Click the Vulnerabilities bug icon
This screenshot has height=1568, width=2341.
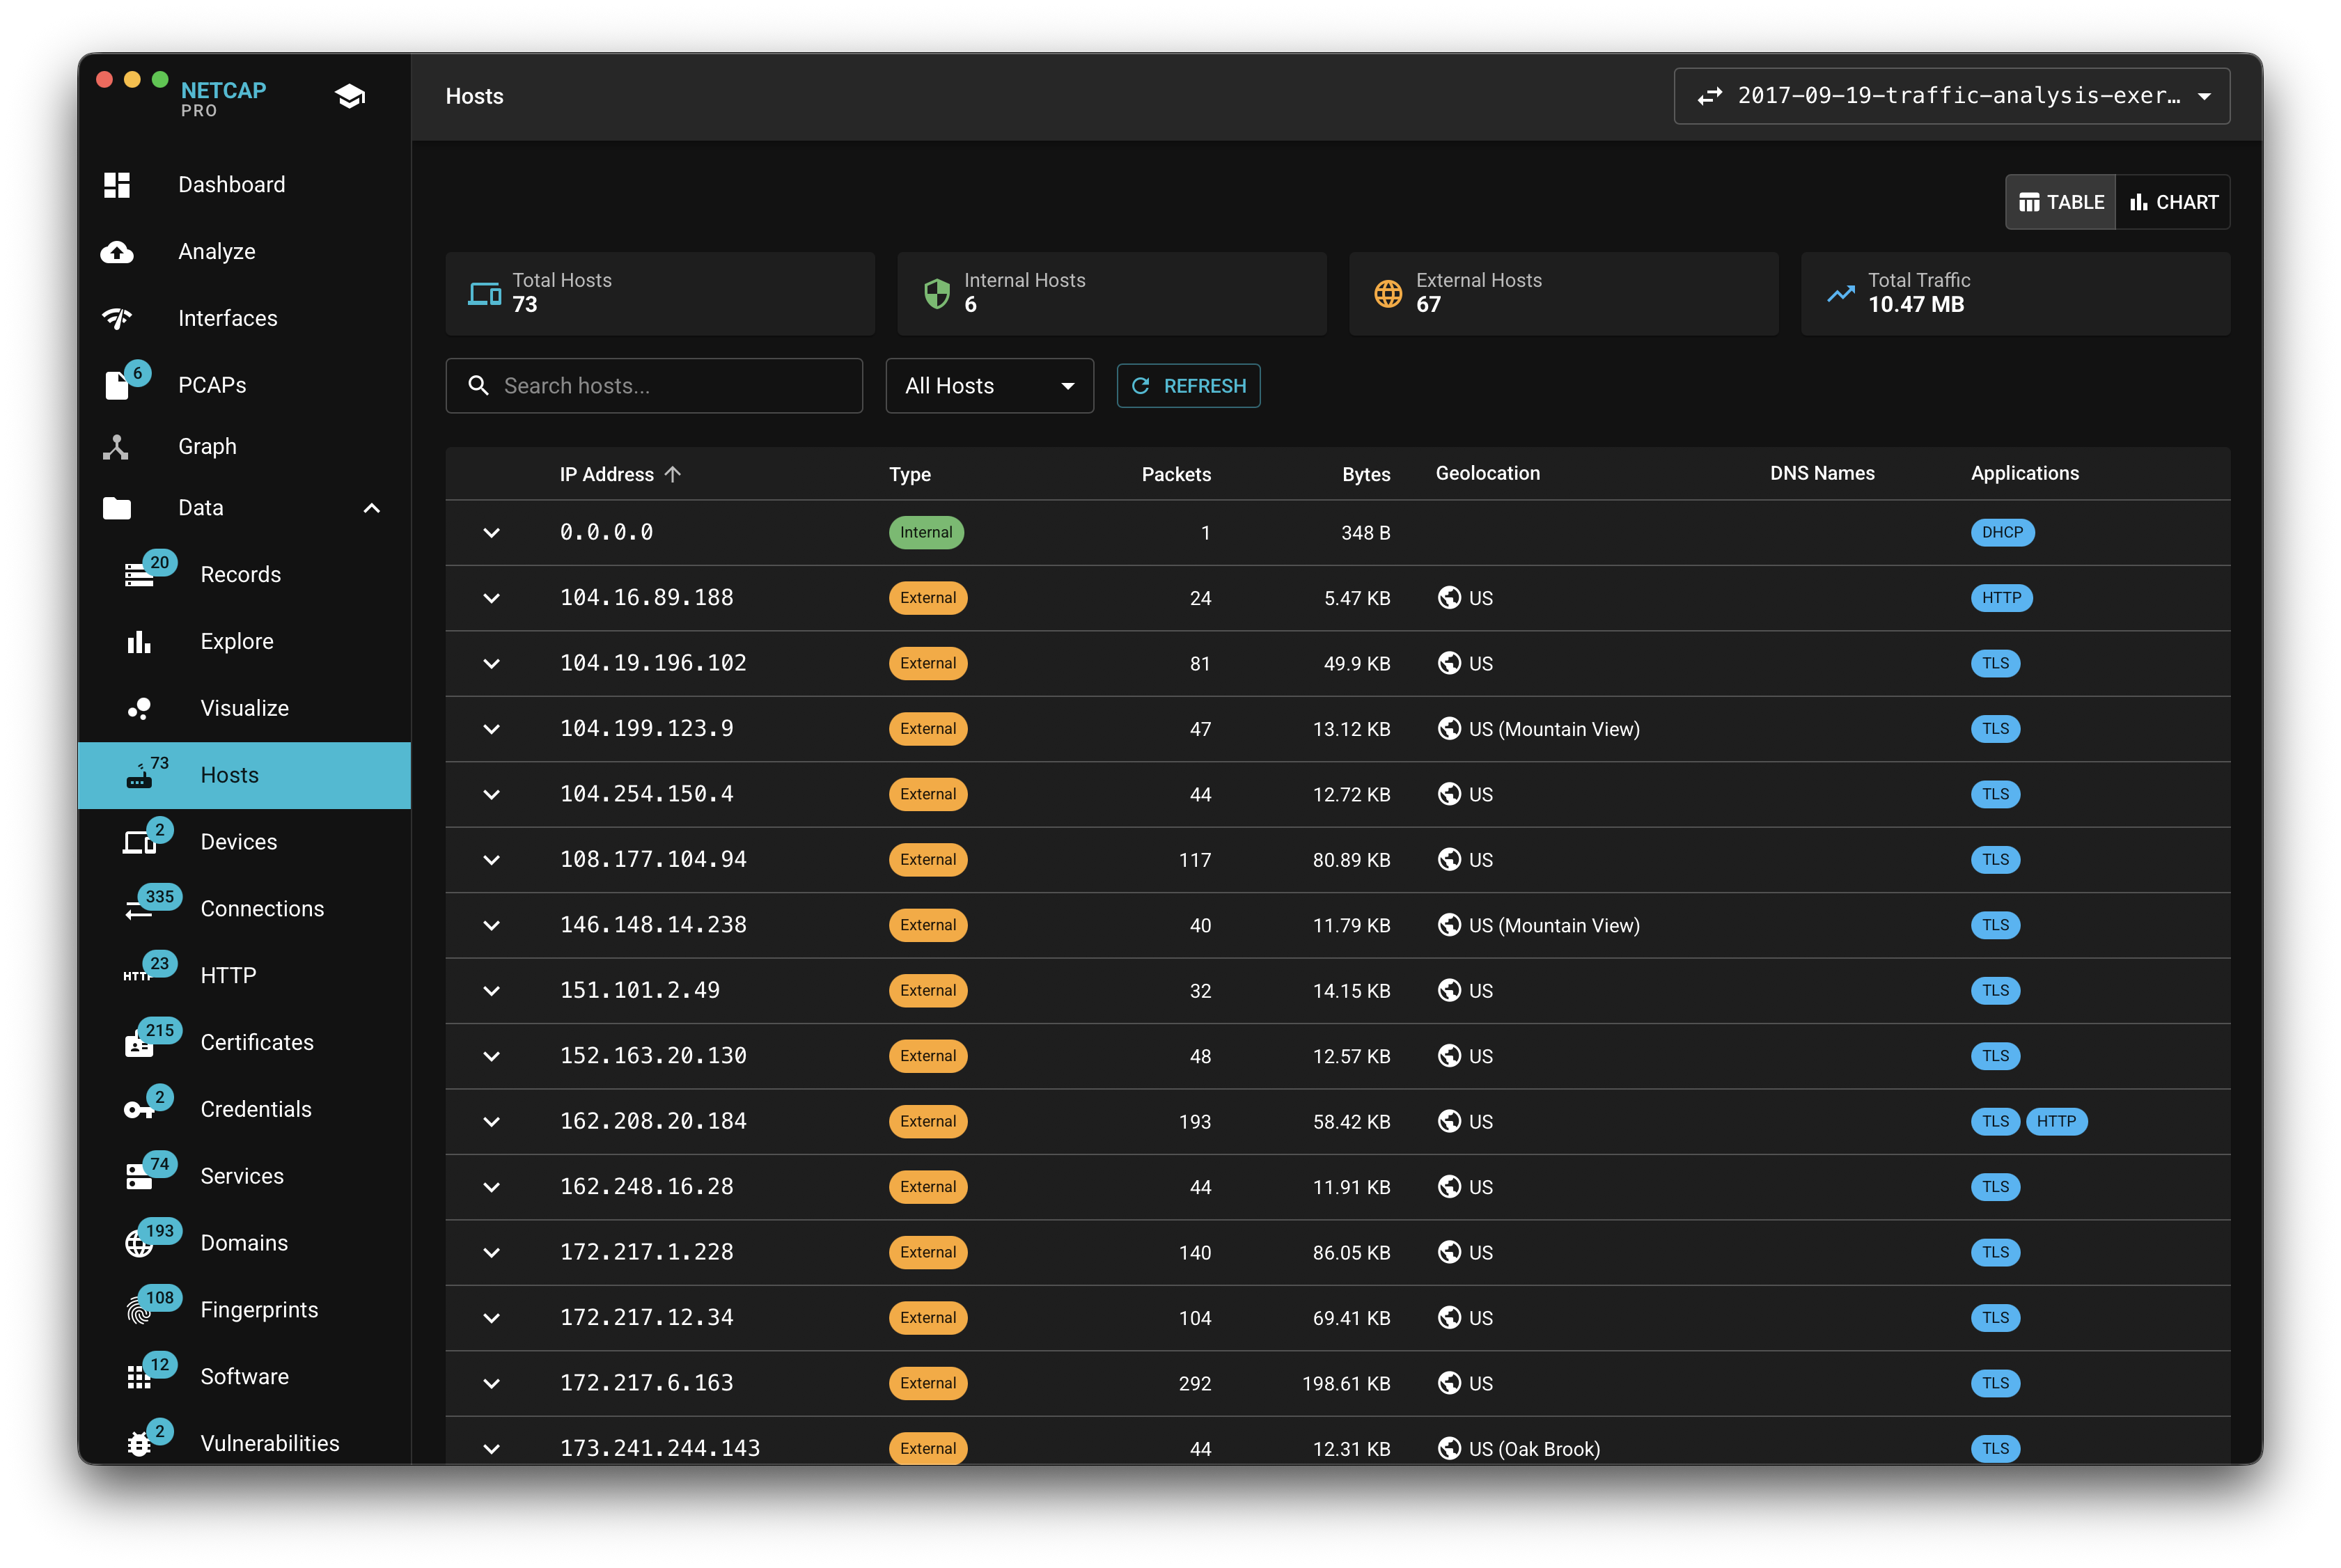139,1443
